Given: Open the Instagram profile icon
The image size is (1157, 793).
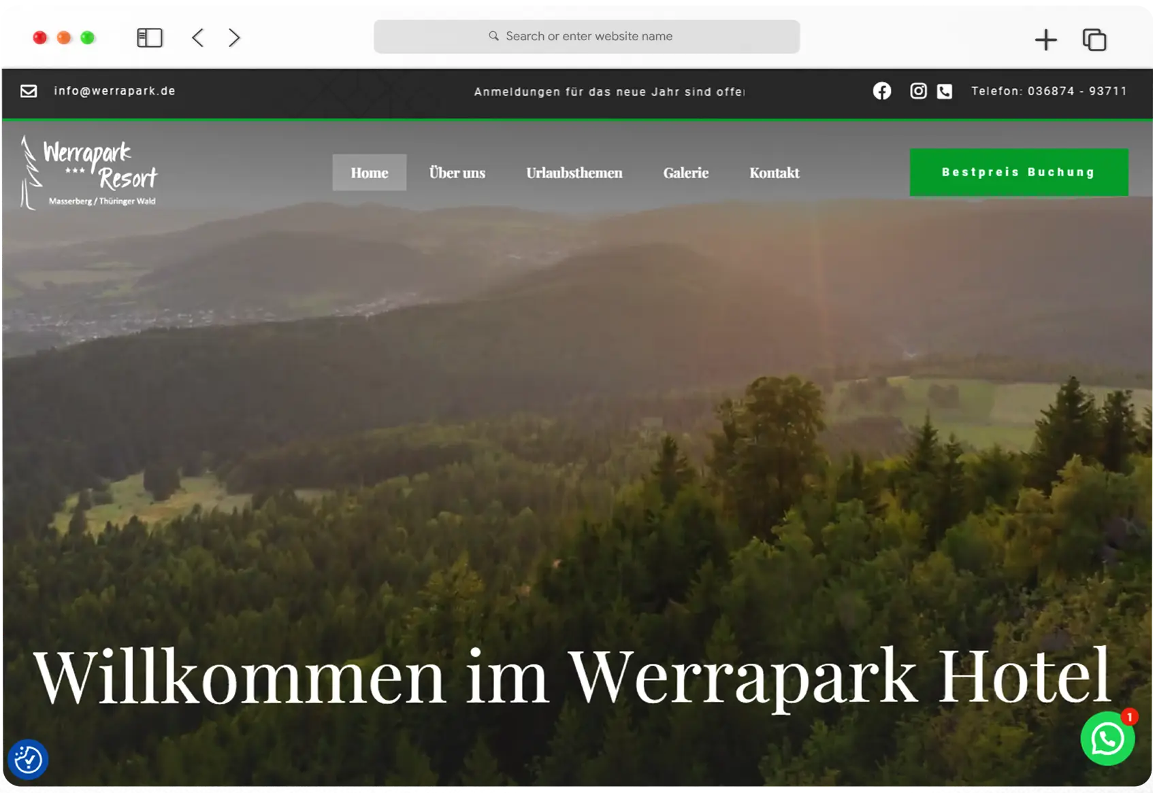Looking at the screenshot, I should click(x=918, y=91).
